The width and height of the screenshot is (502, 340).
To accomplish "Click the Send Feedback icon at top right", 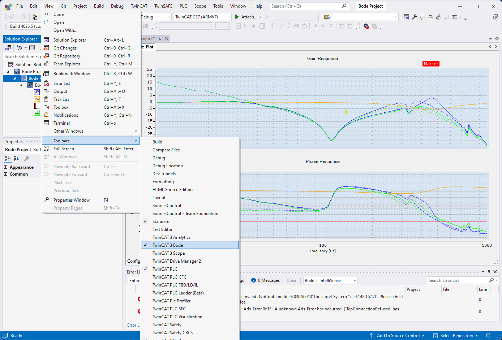I will [495, 17].
